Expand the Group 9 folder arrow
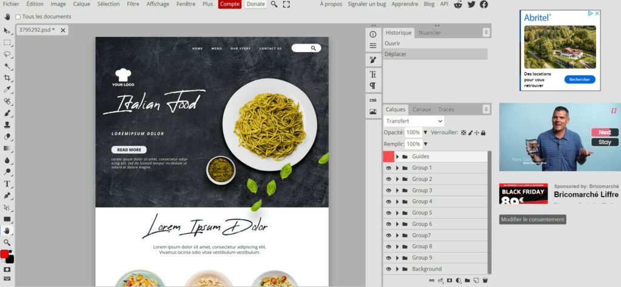Screen dimensions: 621x287 point(397,258)
